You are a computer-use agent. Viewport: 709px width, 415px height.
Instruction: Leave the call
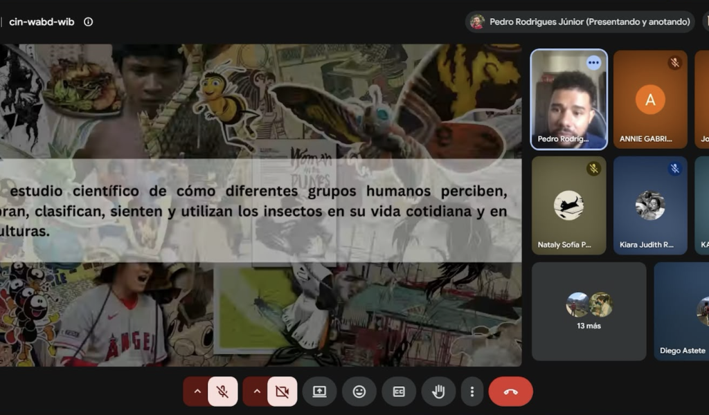510,391
